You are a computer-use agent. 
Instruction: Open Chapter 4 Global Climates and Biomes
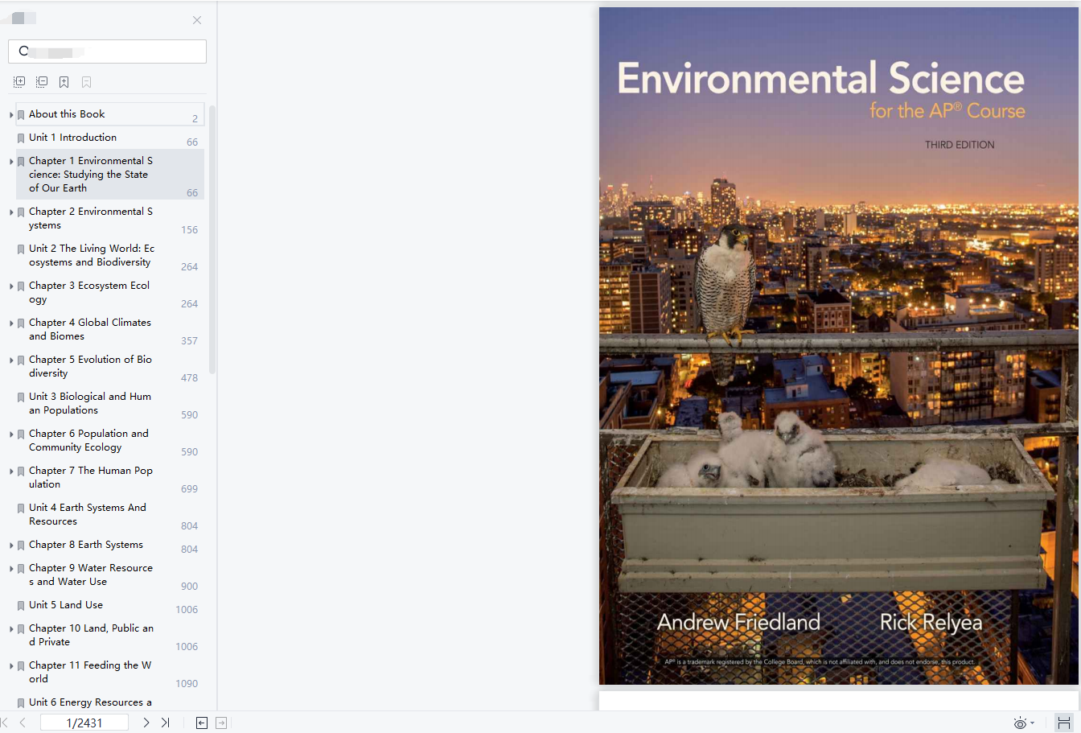[x=90, y=329]
